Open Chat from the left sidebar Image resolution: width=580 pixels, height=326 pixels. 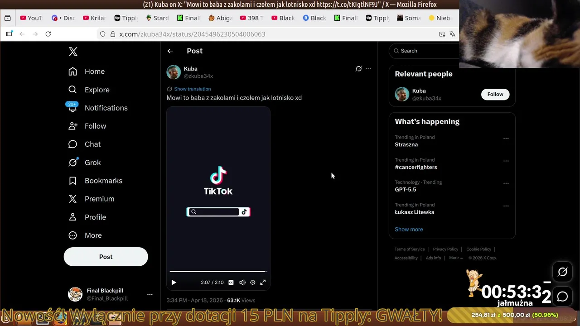[84, 144]
